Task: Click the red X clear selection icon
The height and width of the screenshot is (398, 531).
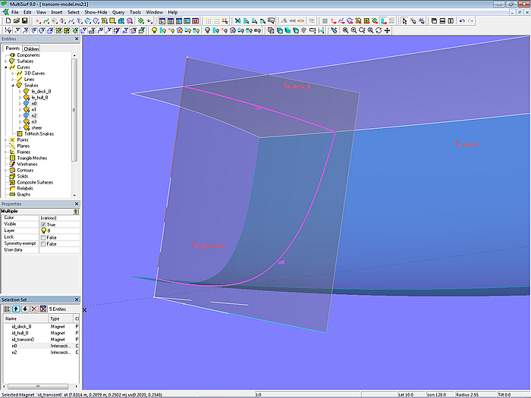Action: coord(33,309)
